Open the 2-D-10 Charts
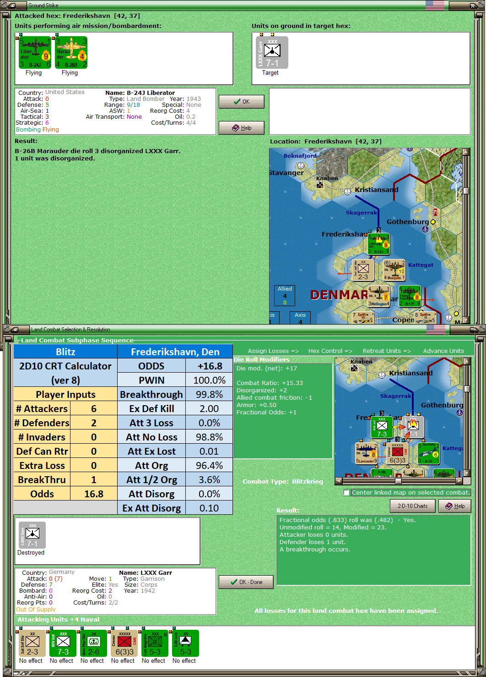This screenshot has height=677, width=486. (412, 506)
